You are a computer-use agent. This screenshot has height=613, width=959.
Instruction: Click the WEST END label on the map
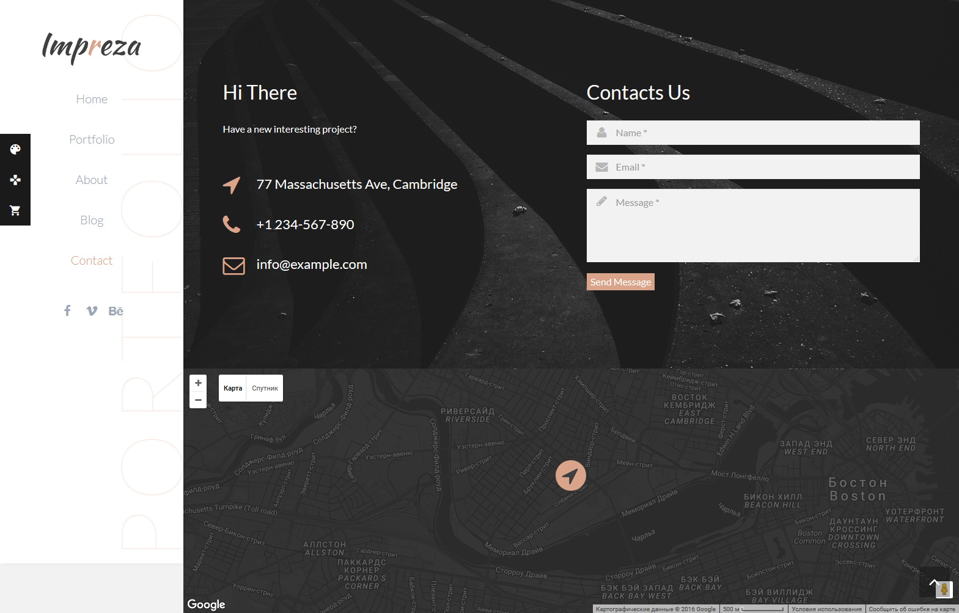point(806,452)
